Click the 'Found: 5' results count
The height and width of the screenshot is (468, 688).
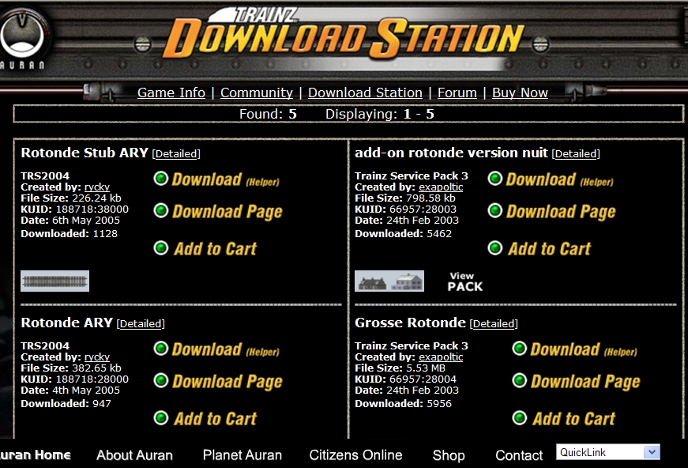[x=268, y=114]
